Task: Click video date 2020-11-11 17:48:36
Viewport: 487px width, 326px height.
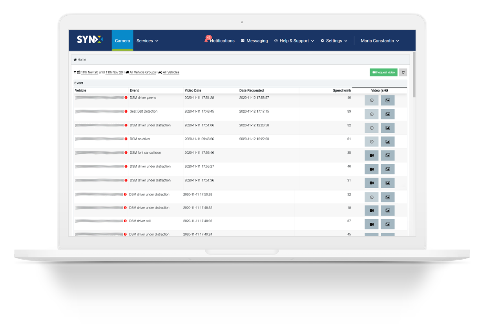Action: point(198,221)
